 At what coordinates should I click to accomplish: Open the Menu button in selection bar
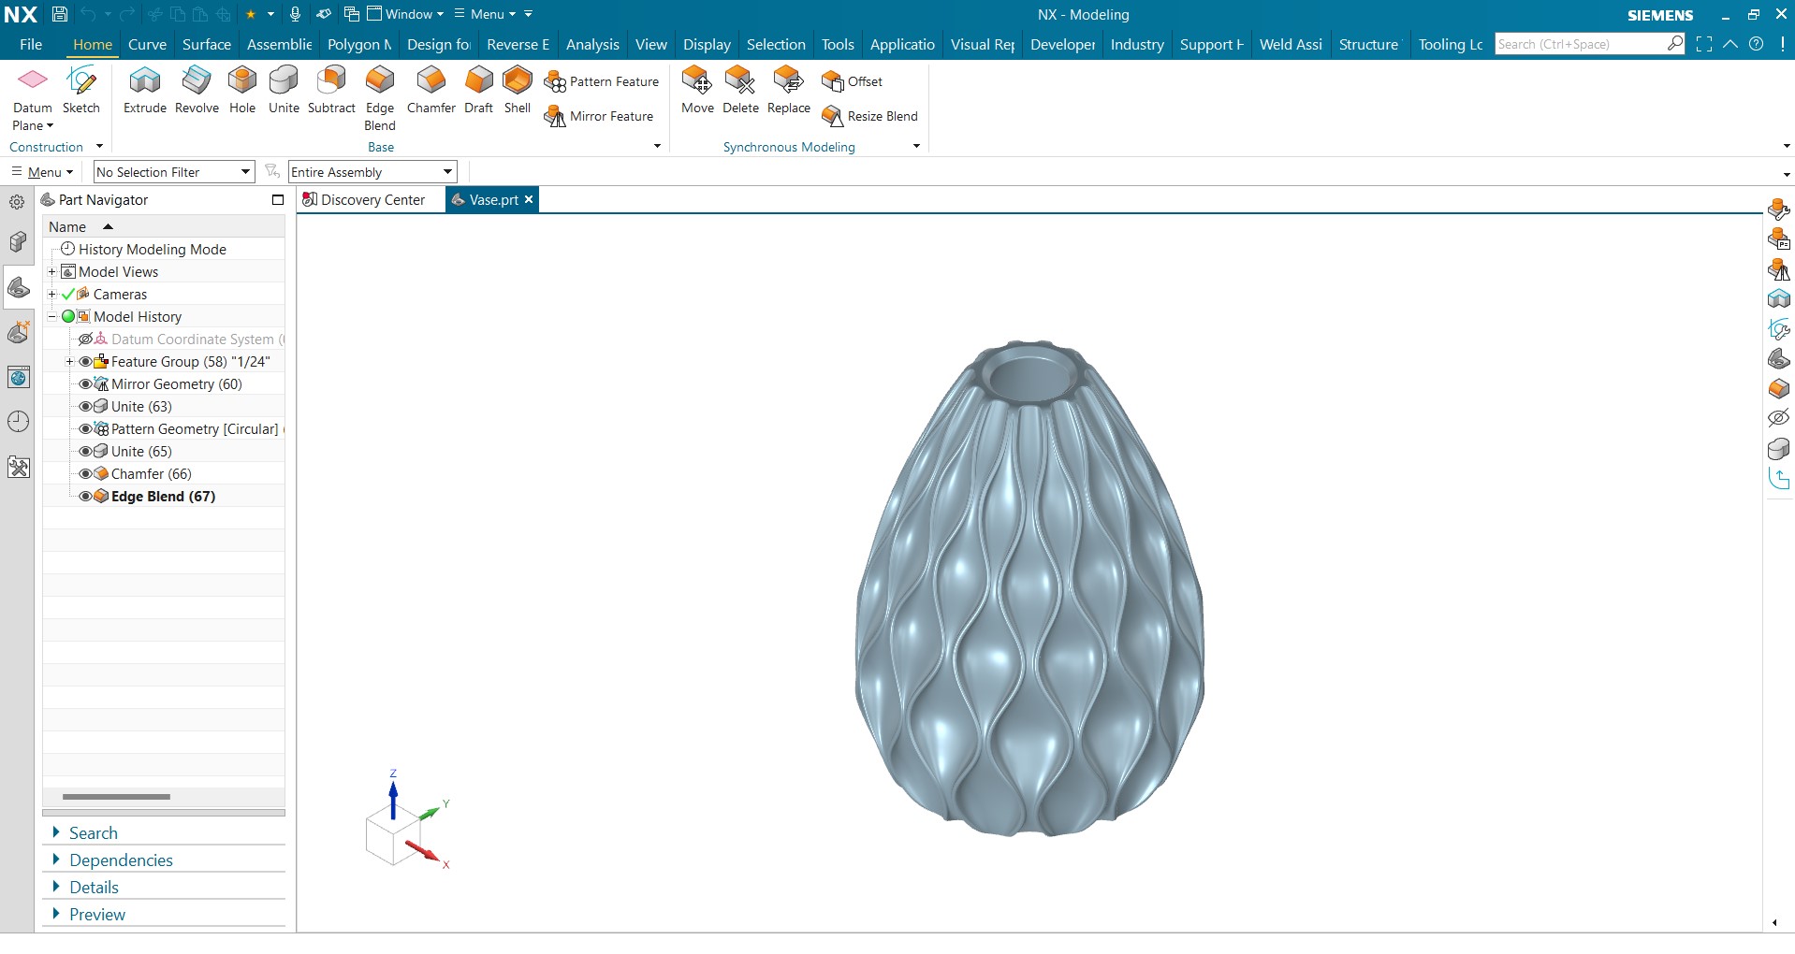(42, 172)
